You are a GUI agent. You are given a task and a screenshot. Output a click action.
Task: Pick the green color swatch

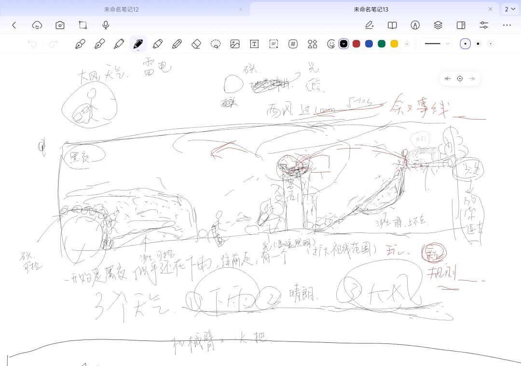pos(382,44)
